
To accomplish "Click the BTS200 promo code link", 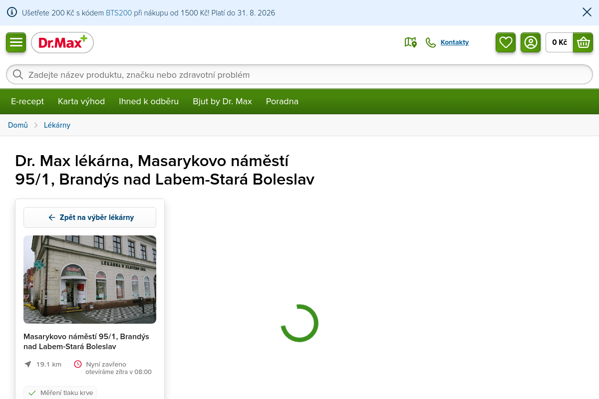I will point(119,13).
